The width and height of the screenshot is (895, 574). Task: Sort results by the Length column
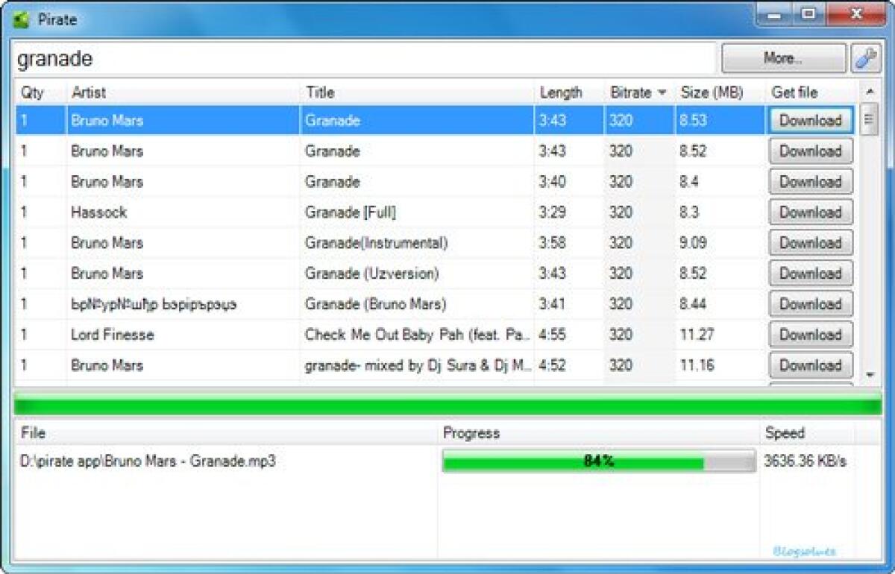coord(562,92)
